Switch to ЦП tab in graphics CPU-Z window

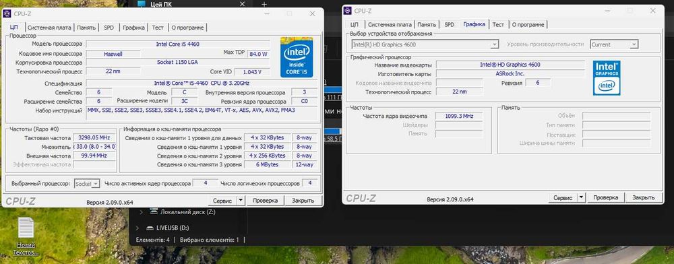coord(355,24)
